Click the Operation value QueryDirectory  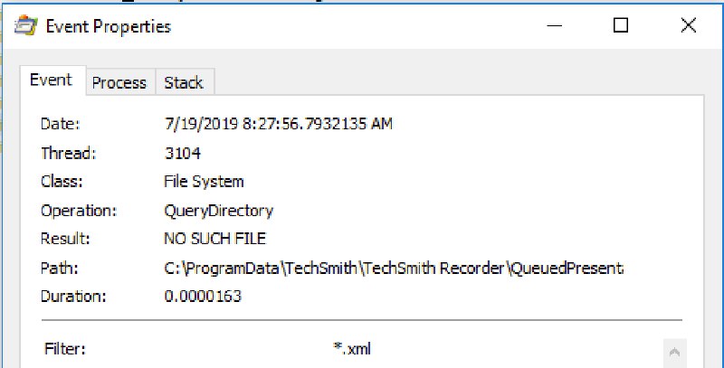tap(218, 211)
